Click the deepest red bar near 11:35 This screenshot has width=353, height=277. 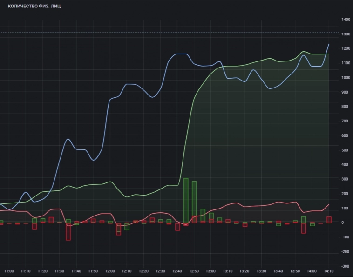[x=68, y=231]
